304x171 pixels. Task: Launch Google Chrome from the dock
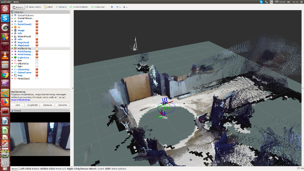(x=5, y=74)
